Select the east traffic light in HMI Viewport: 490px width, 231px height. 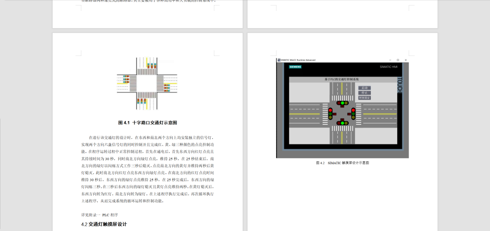click(x=353, y=113)
